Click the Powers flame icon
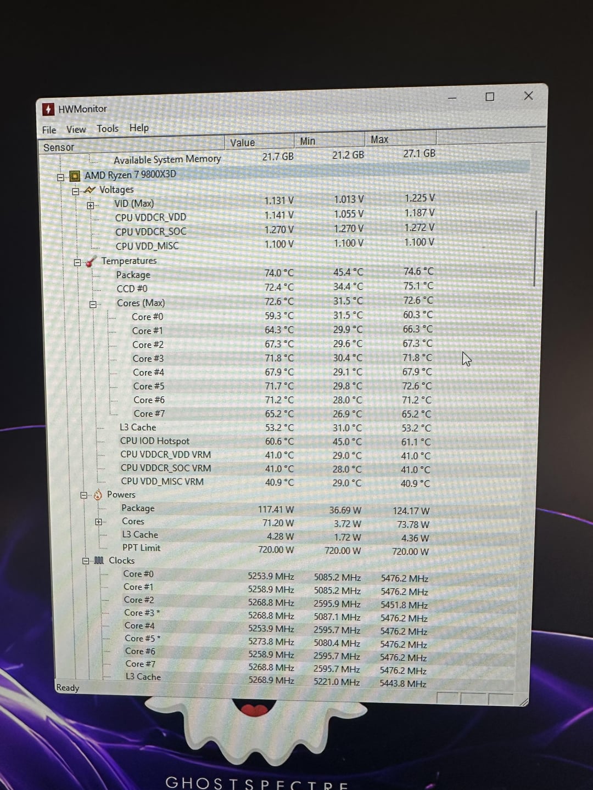 click(x=98, y=495)
